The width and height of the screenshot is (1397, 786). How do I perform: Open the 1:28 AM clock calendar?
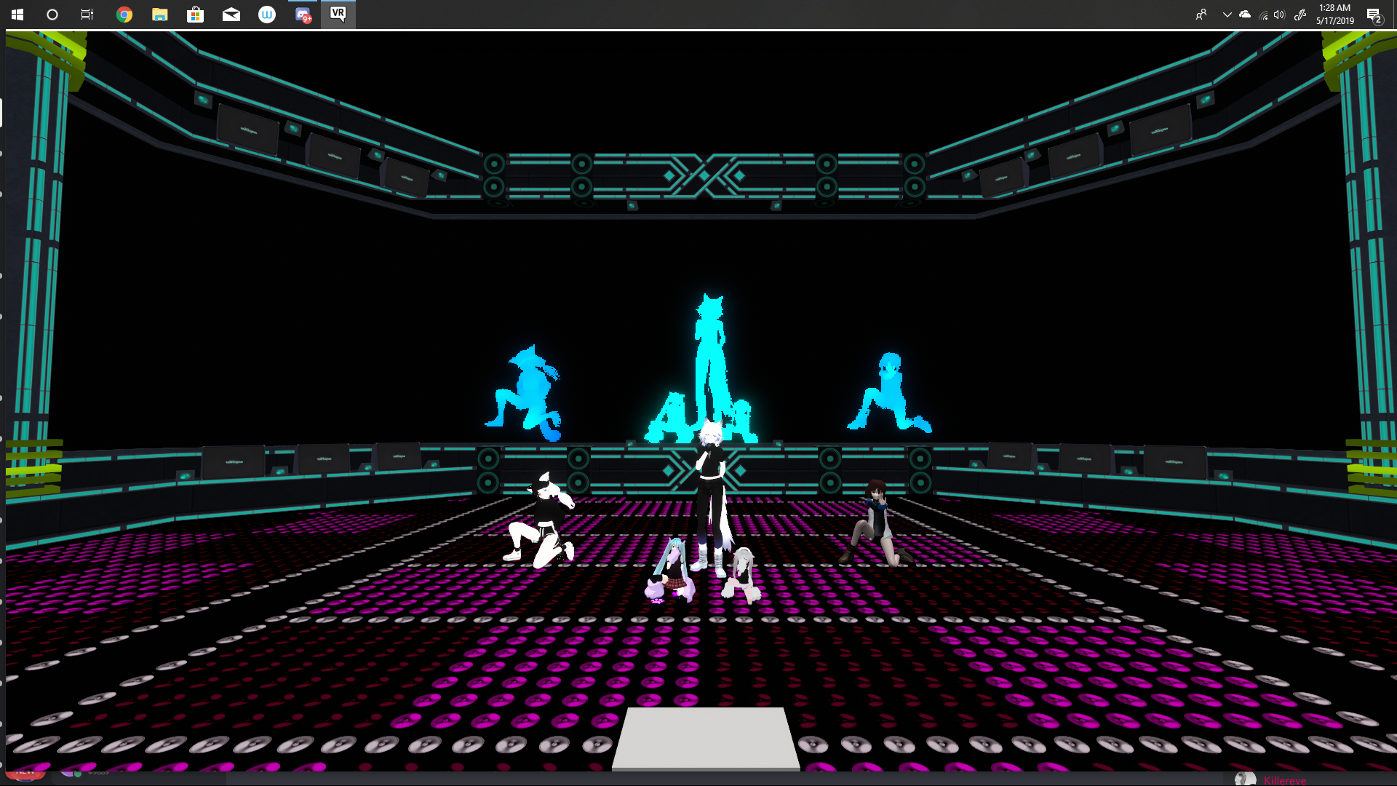[x=1334, y=15]
